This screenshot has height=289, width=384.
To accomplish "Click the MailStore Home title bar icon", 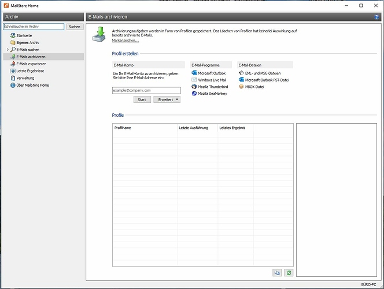I will tap(6, 5).
